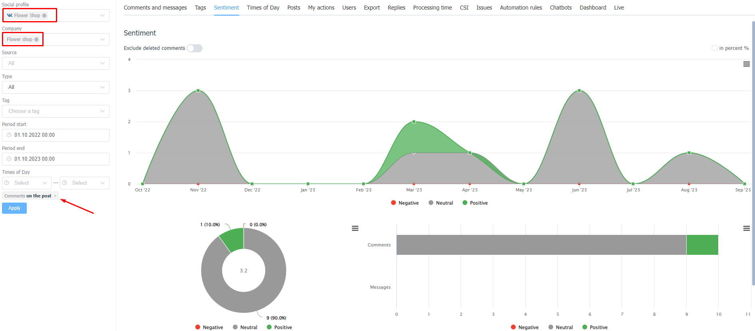
Task: Click the '1 (10.0%)' donut label
Action: point(210,225)
